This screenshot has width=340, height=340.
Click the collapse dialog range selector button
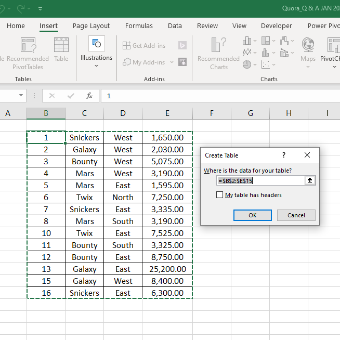(x=310, y=180)
